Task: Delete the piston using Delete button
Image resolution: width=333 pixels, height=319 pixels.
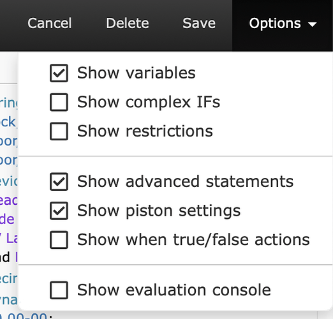Action: click(x=128, y=23)
